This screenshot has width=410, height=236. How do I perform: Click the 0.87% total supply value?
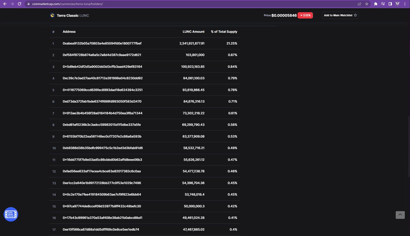(x=232, y=55)
